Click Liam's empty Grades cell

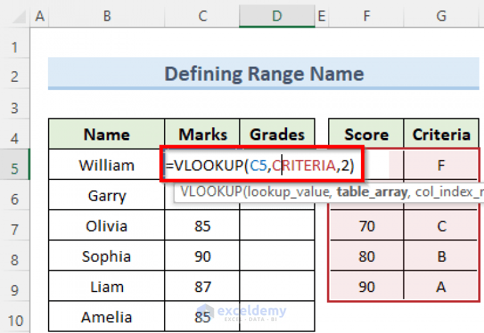click(x=277, y=286)
